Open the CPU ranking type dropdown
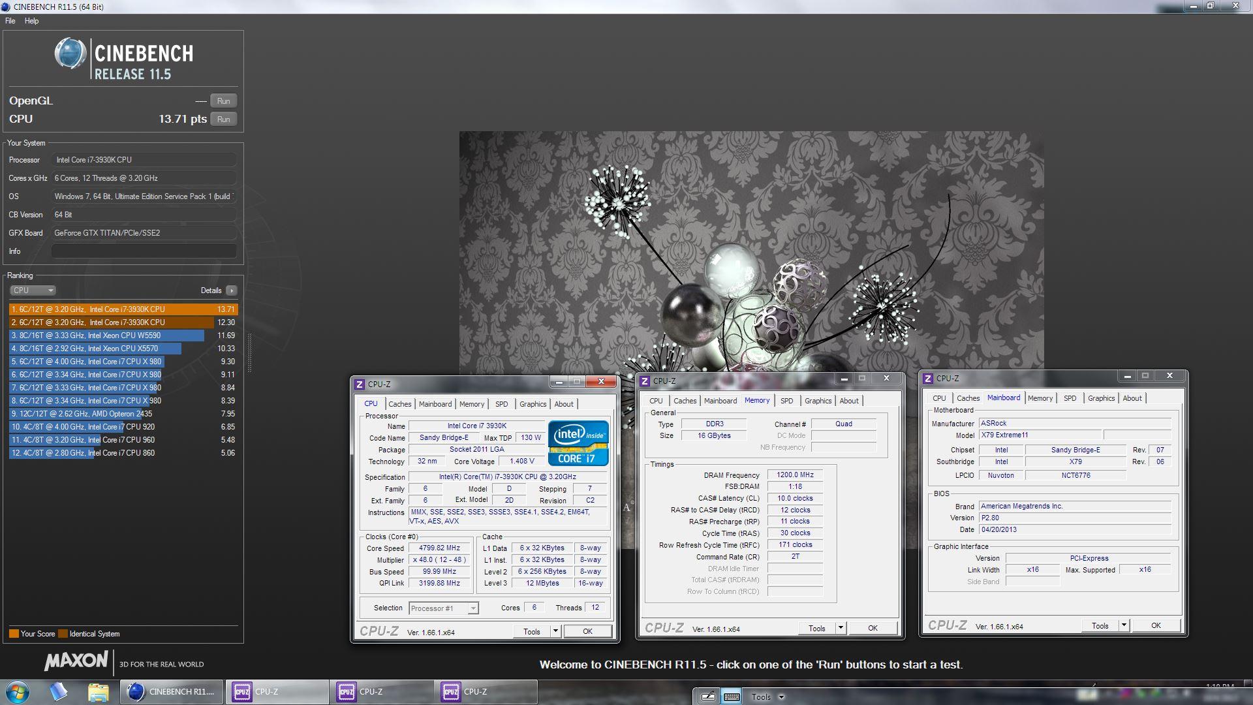Viewport: 1253px width, 705px height. point(33,290)
